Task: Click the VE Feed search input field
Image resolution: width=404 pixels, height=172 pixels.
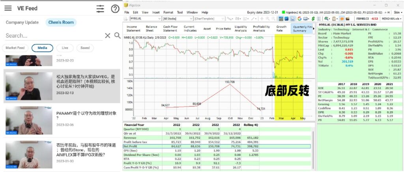Action: [x=54, y=36]
